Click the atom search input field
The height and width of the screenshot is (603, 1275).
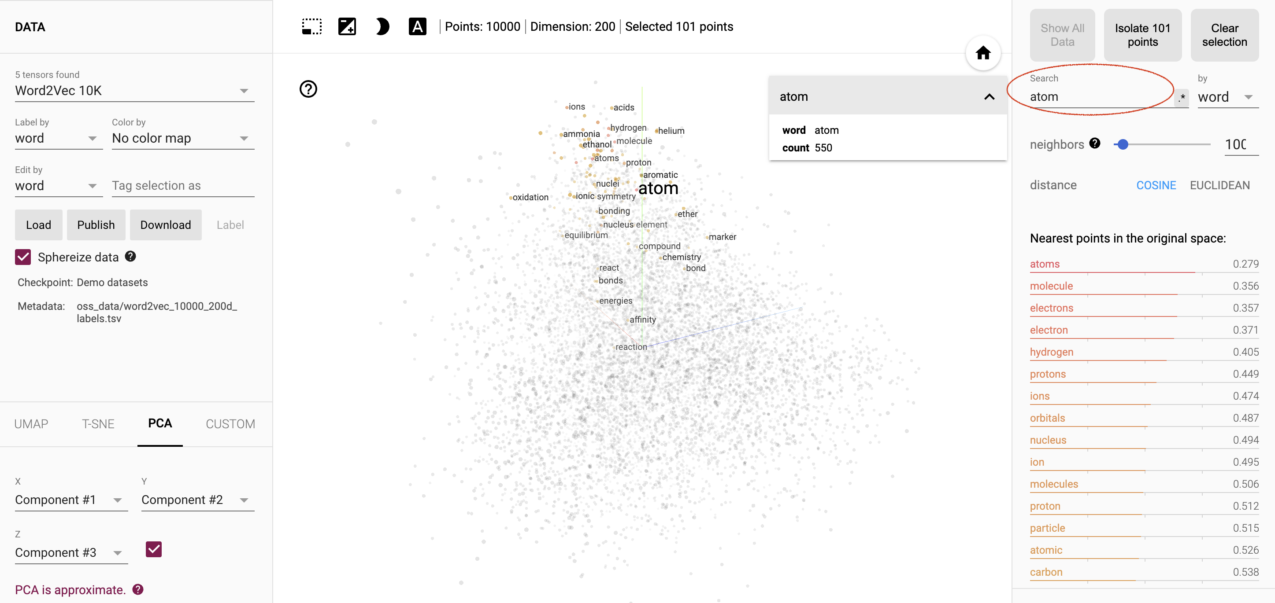tap(1098, 97)
